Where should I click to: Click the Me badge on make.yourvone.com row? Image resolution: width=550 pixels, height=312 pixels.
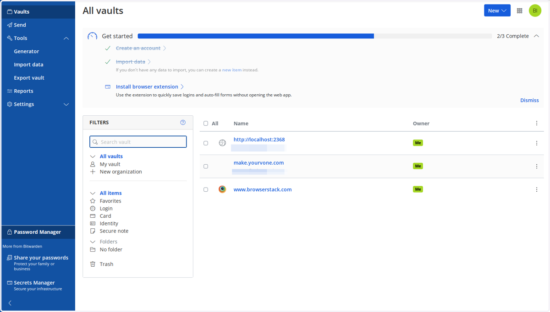tap(418, 166)
